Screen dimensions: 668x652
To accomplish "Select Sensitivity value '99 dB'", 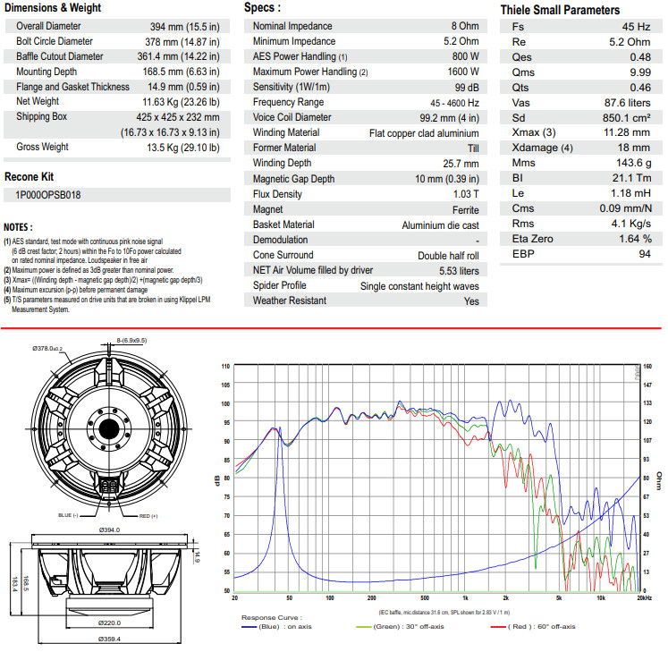I will point(467,88).
